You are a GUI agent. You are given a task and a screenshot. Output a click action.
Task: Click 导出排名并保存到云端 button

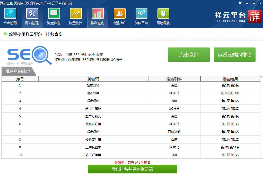click(132, 169)
